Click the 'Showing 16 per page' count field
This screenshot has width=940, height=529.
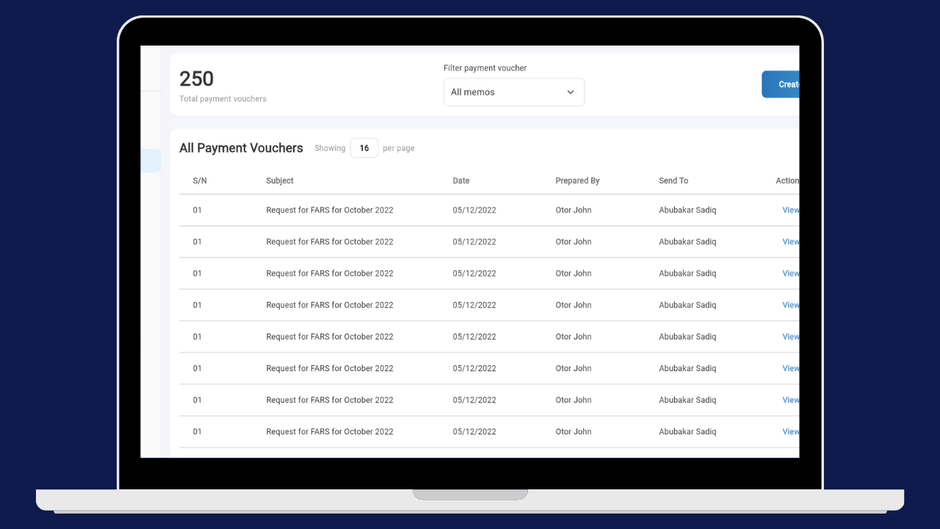(x=364, y=148)
